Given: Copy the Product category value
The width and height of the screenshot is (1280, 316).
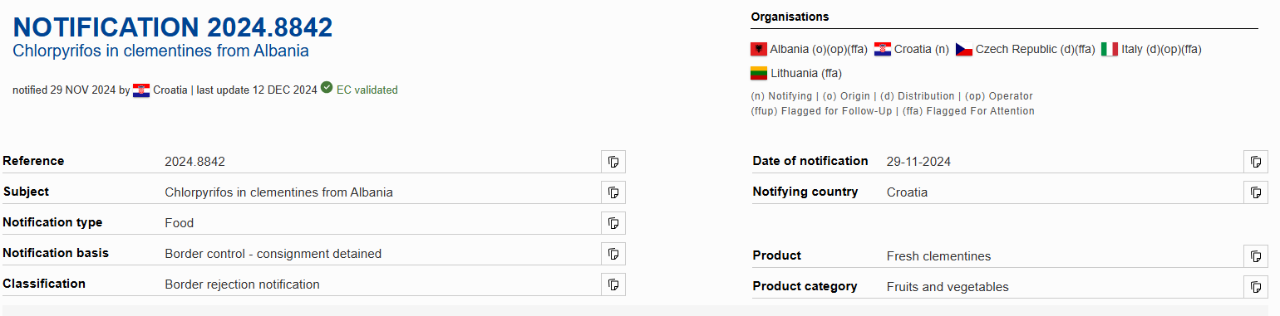Looking at the screenshot, I should coord(1256,287).
